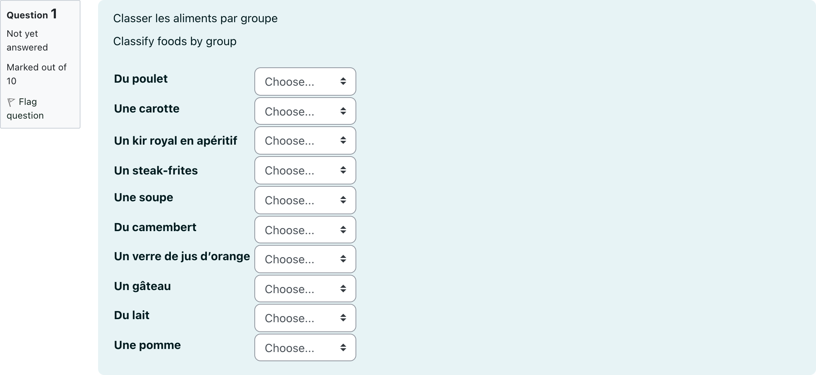The image size is (816, 375).
Task: Select a group for Un gâteau
Action: click(x=305, y=289)
